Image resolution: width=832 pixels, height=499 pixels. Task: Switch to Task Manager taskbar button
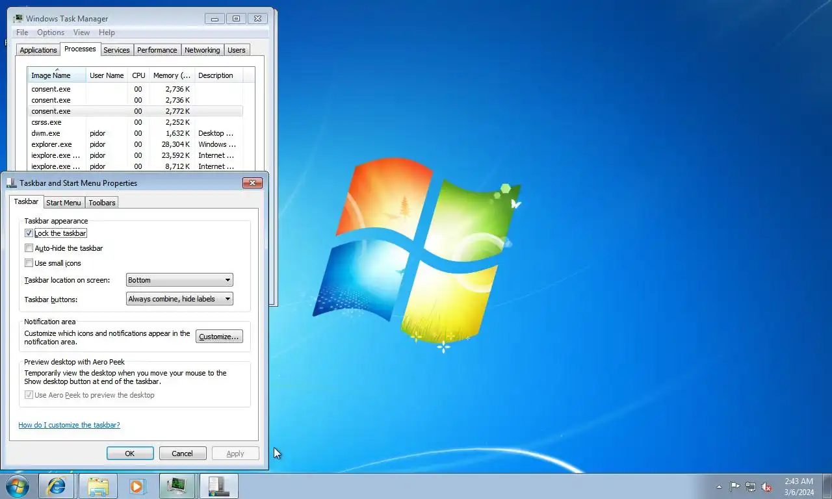[x=177, y=486]
